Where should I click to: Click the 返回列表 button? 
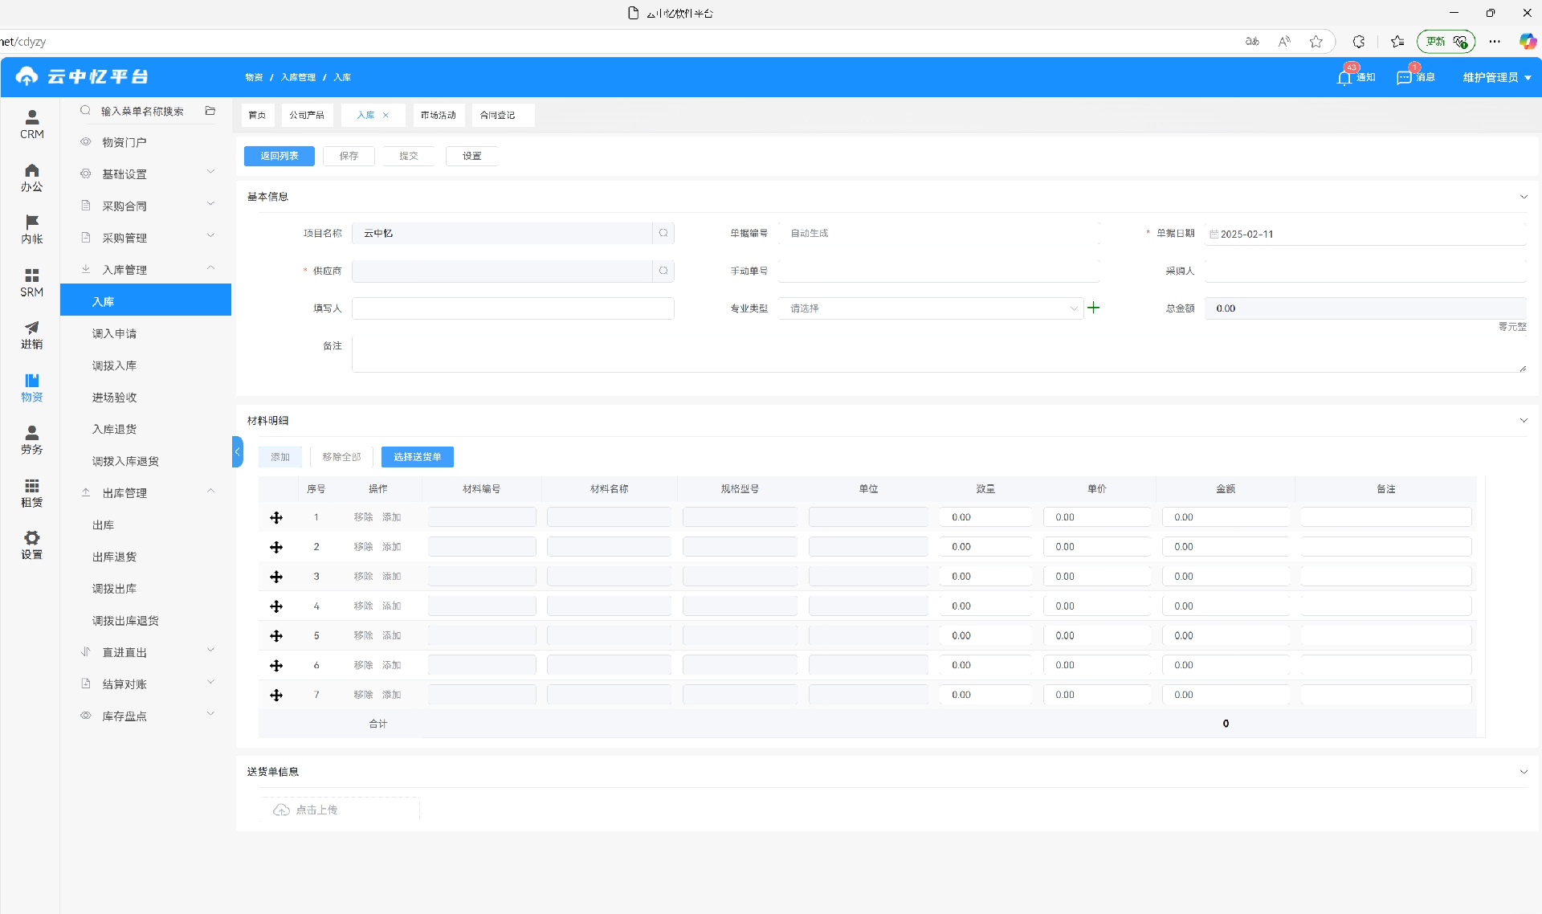click(x=279, y=156)
